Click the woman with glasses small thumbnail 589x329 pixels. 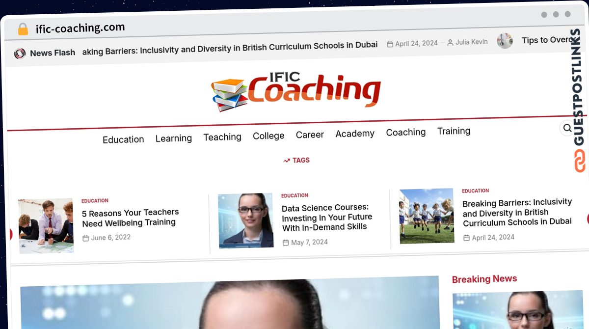(245, 221)
